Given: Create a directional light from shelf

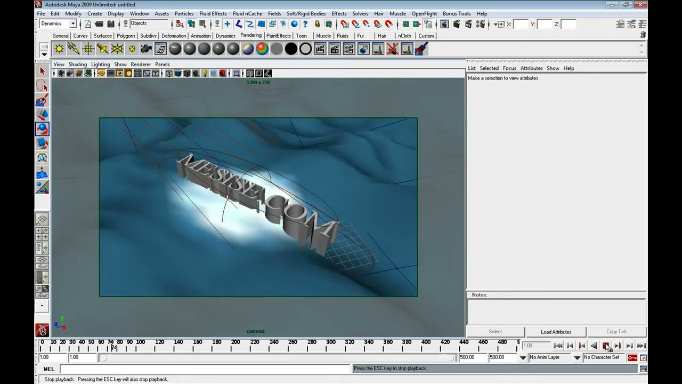Looking at the screenshot, I should tap(74, 49).
